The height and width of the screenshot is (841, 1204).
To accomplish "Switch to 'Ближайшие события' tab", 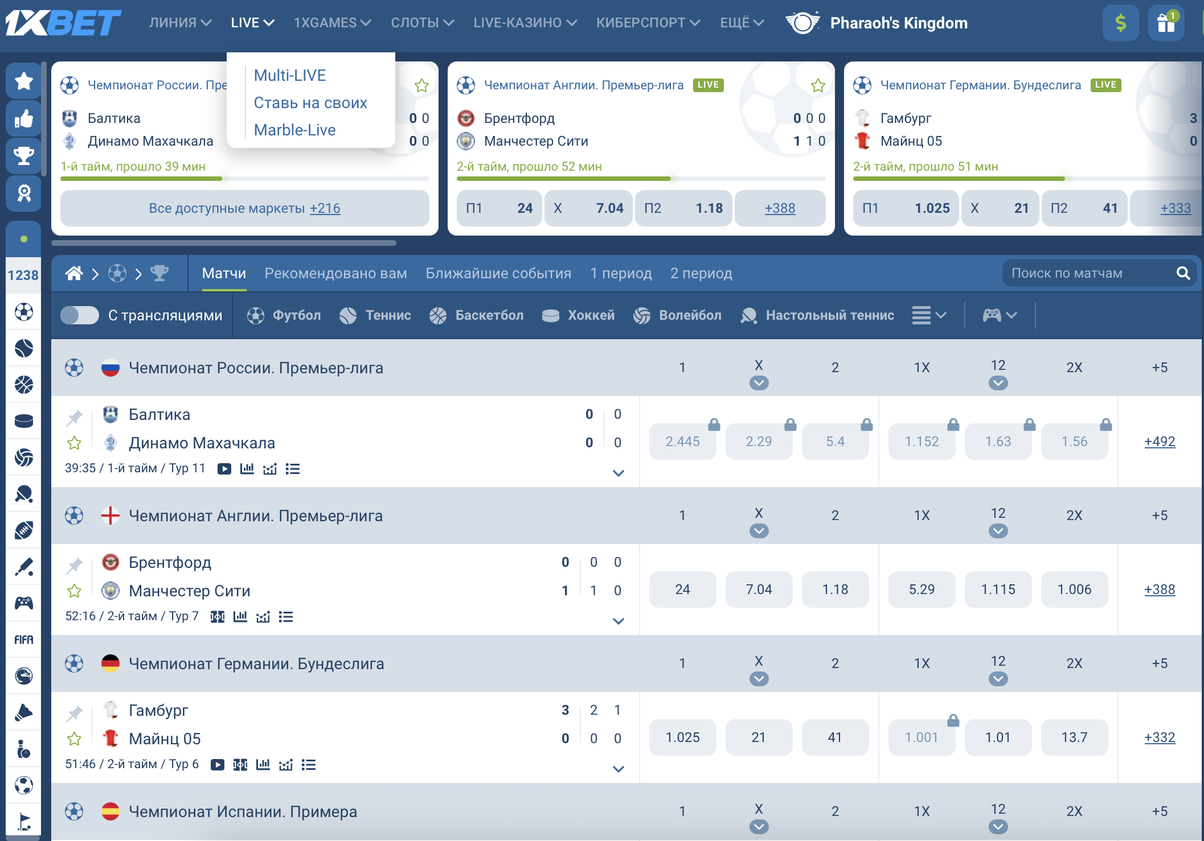I will click(x=498, y=274).
